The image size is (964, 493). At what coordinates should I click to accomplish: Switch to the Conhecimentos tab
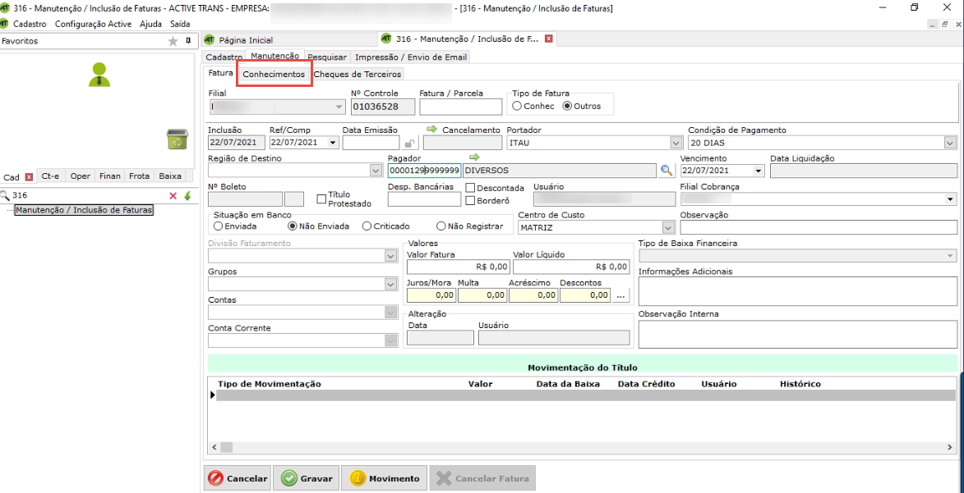point(274,75)
